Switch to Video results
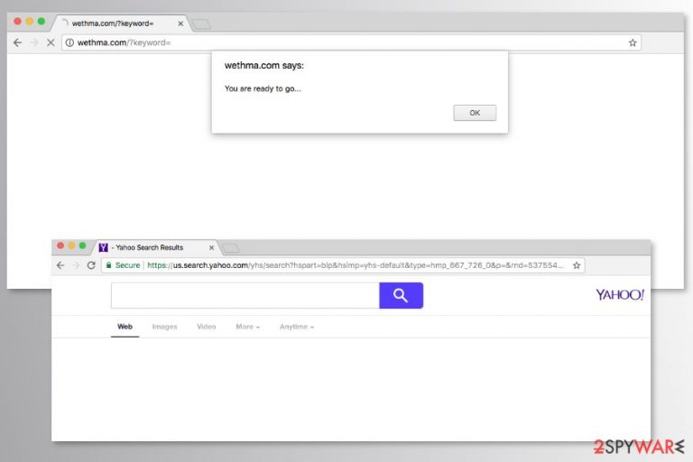The height and width of the screenshot is (462, 693). [x=206, y=327]
